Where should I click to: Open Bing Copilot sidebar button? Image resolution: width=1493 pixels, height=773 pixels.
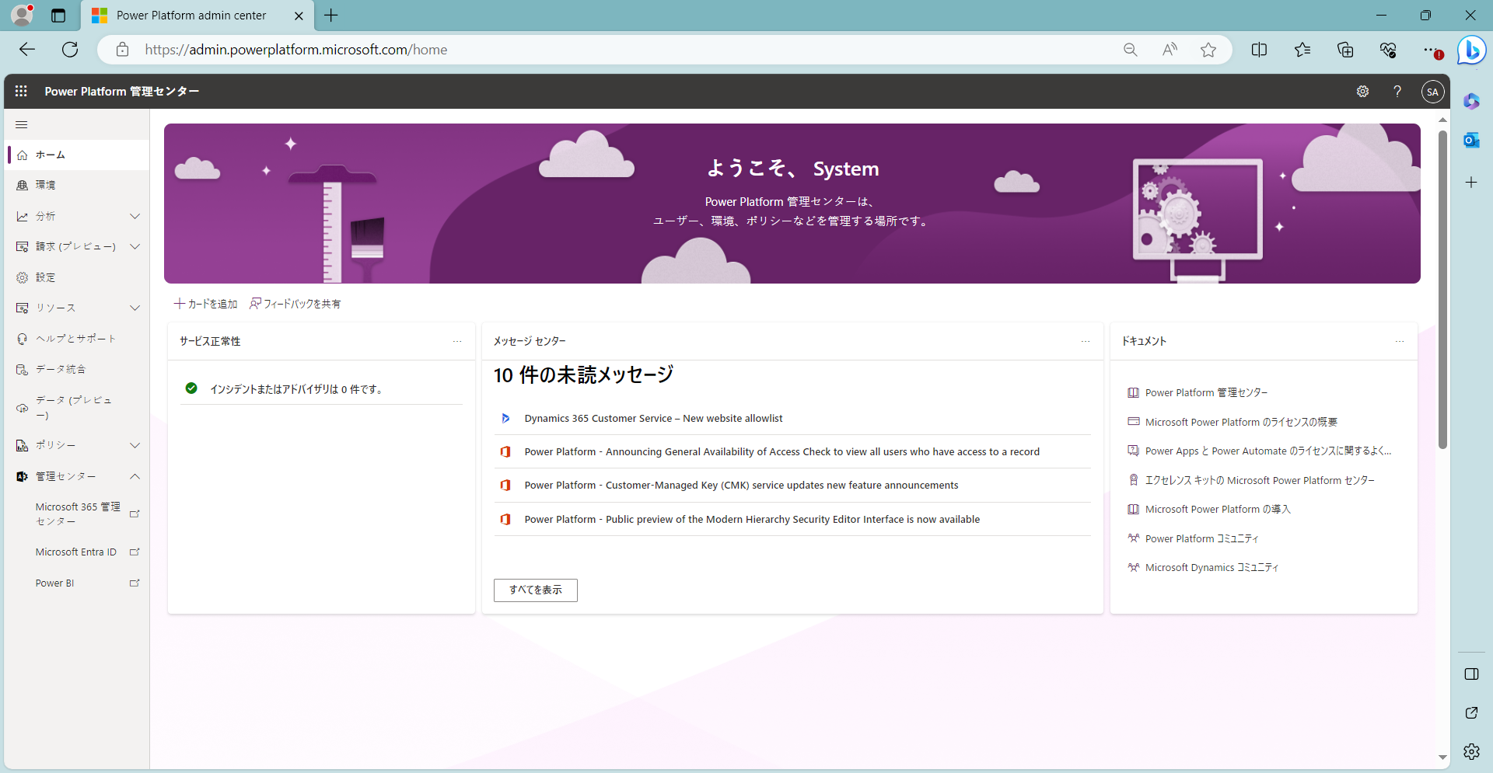(1471, 50)
